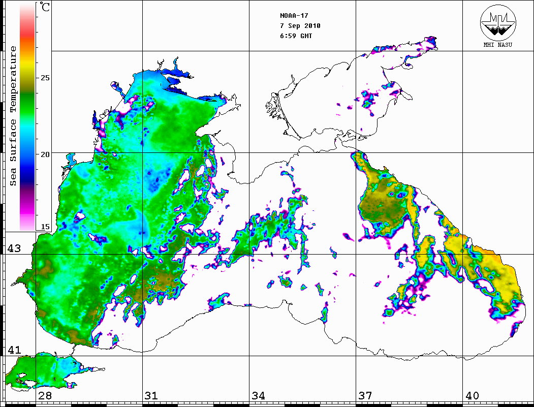This screenshot has height=407, width=534.
Task: Click the '6:59 GMT' time text
Action: tap(296, 36)
